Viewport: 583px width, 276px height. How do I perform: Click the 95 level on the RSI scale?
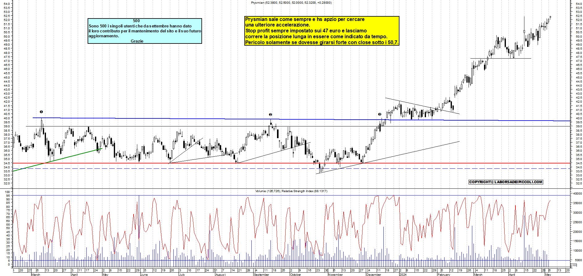(8, 196)
